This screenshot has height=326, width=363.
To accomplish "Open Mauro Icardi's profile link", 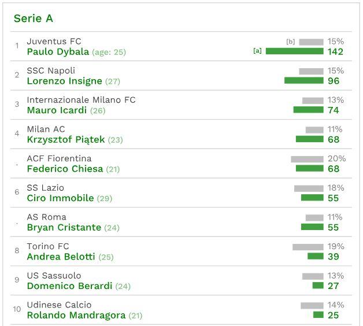I will [57, 110].
